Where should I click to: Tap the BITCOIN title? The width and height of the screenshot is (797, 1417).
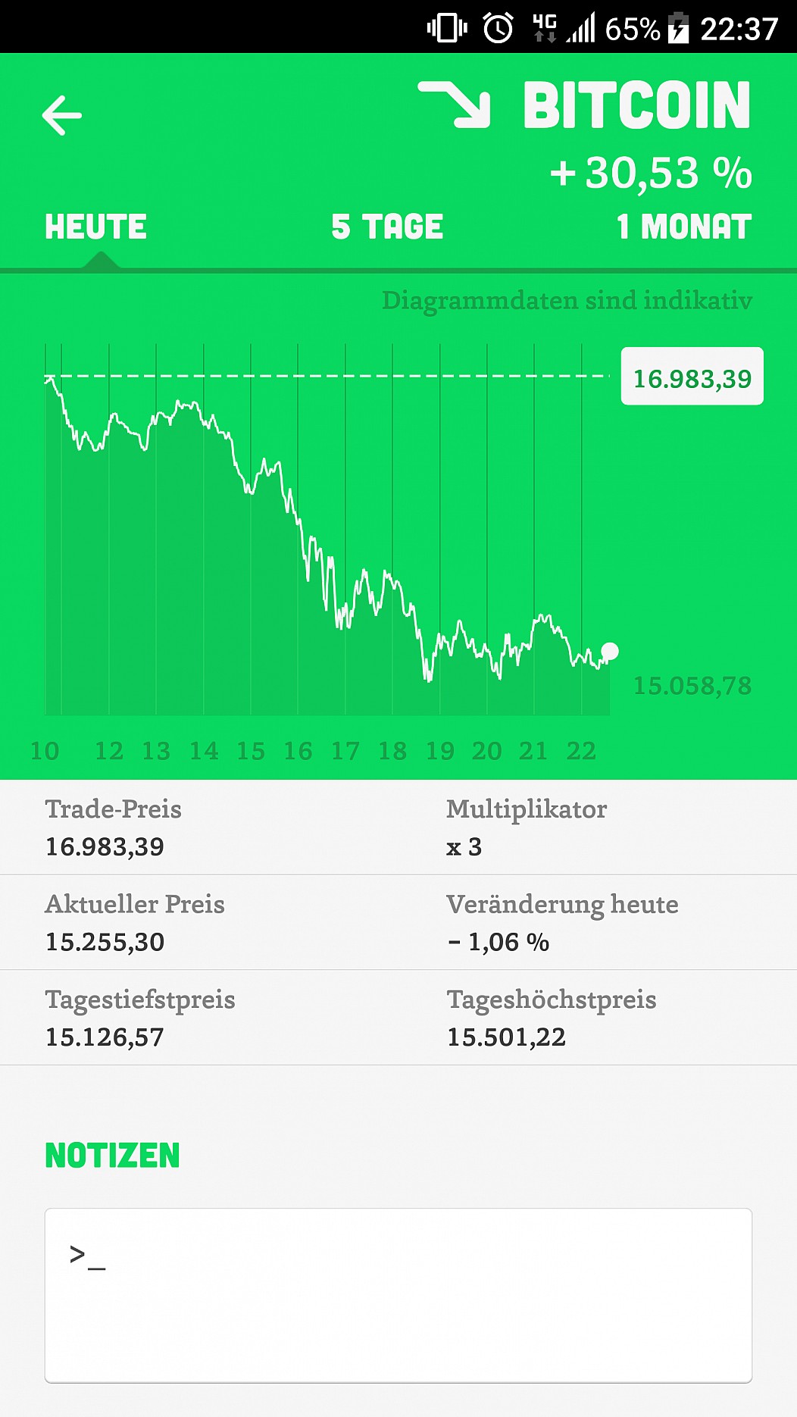click(636, 106)
